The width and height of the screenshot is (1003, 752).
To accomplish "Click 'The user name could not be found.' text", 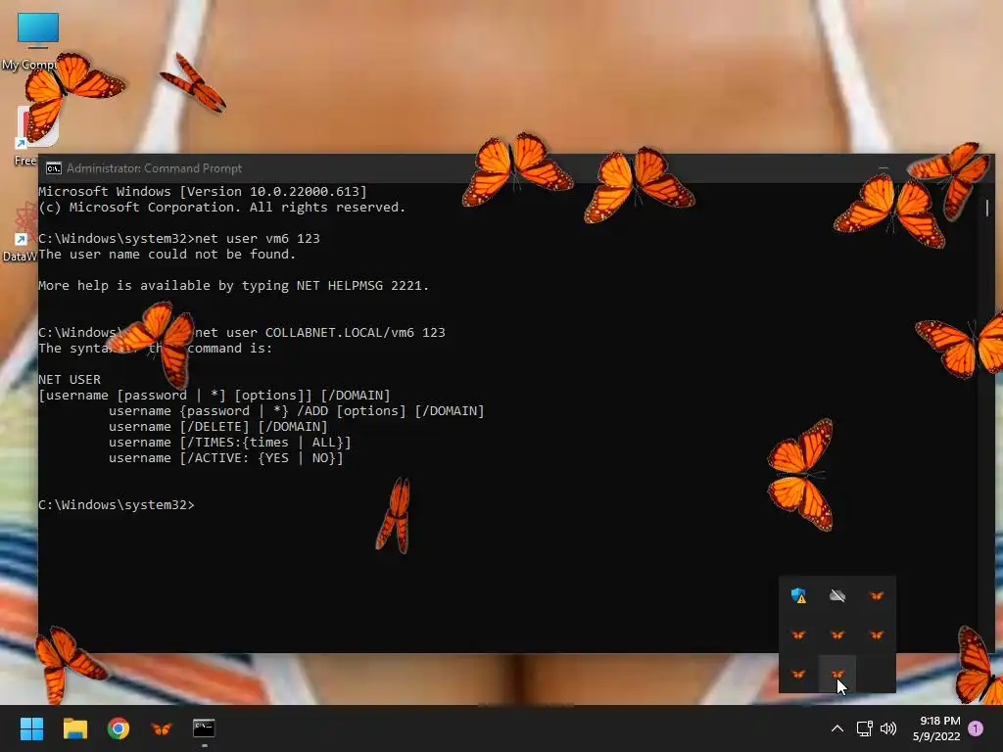I will (167, 255).
